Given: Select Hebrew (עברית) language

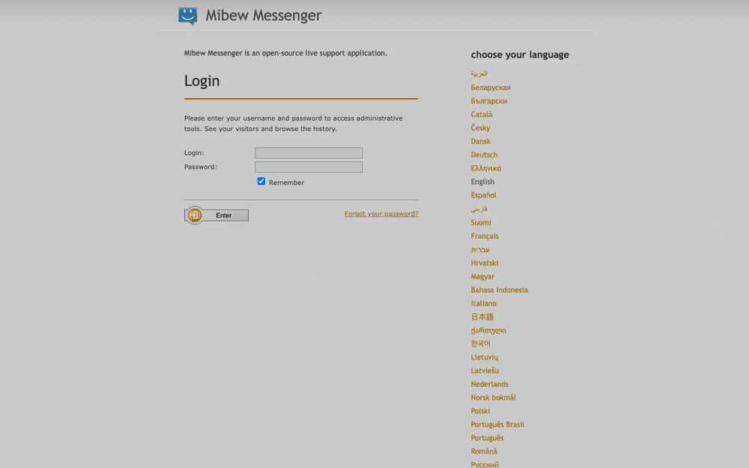Looking at the screenshot, I should tap(480, 249).
